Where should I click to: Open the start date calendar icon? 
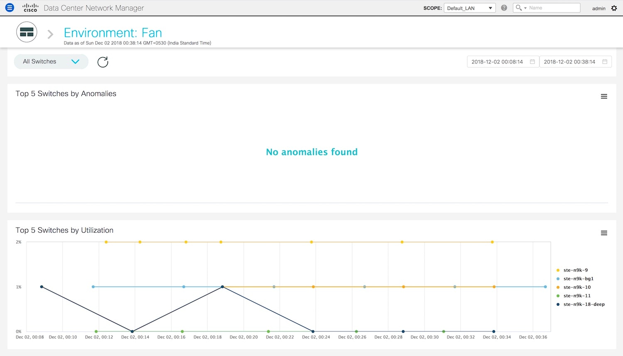[x=532, y=61]
